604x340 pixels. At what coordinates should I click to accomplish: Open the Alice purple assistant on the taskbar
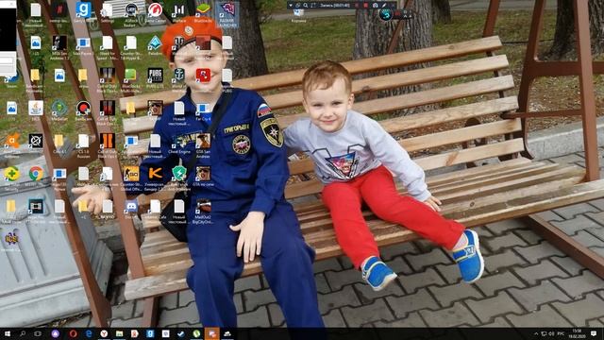(55, 333)
